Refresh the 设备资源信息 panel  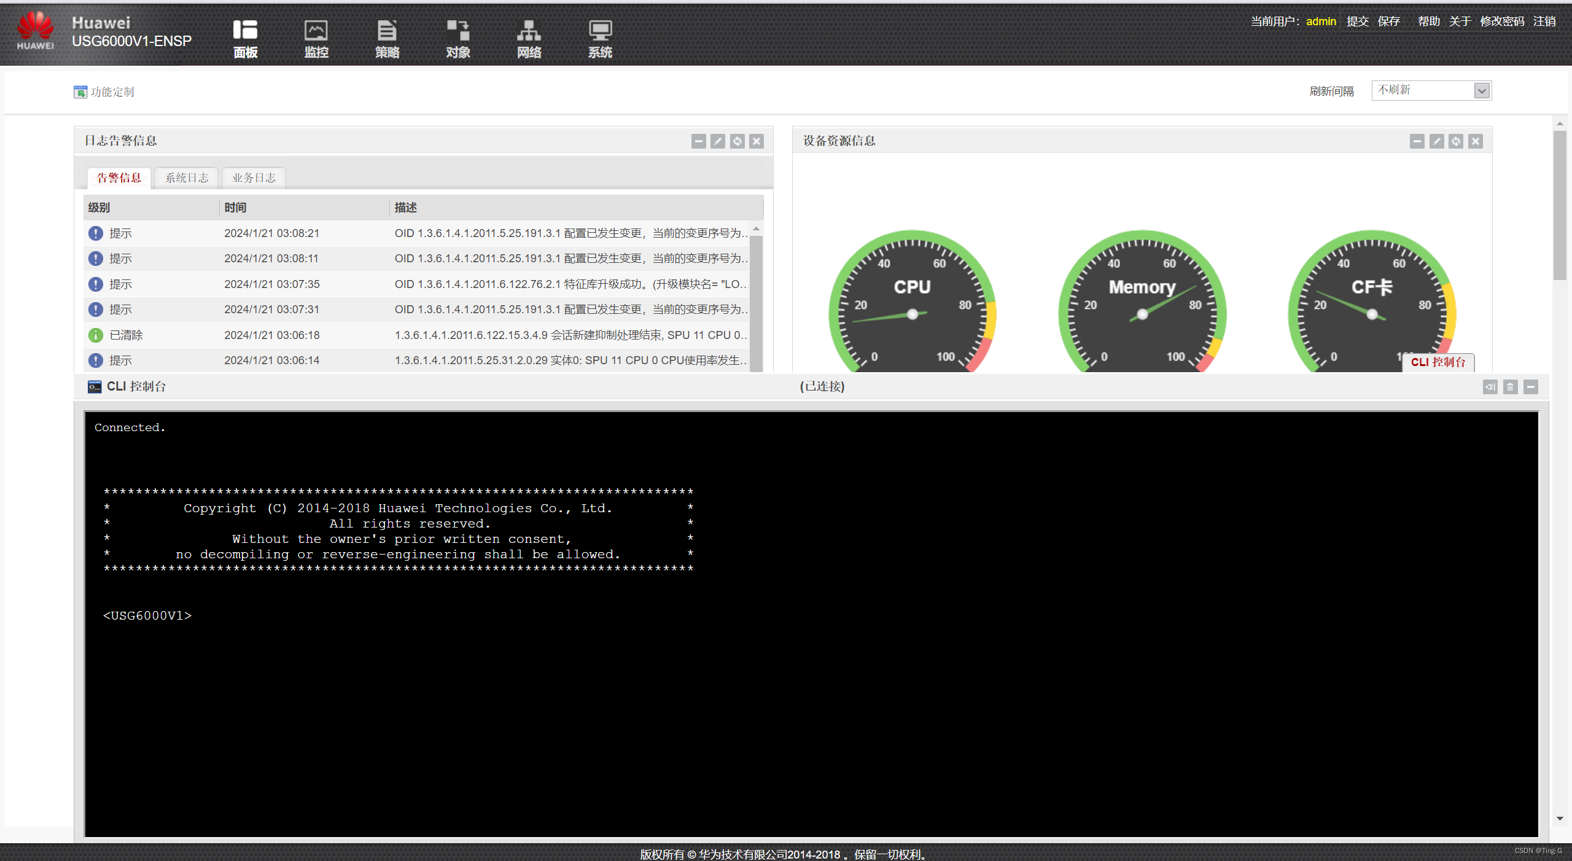point(1456,141)
